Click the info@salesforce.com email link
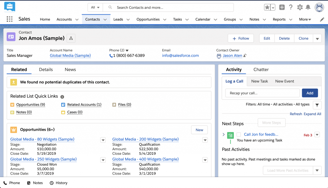The height and width of the screenshot is (188, 328). (x=180, y=56)
